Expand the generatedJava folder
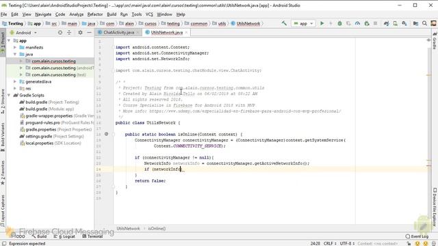The image size is (438, 246). [x=15, y=82]
